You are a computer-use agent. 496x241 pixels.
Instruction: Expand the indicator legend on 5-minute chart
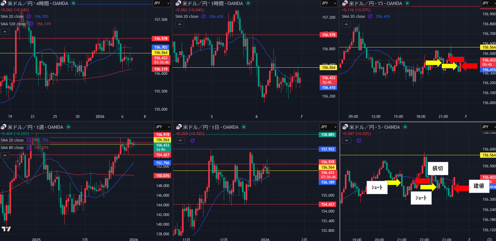coord(346,140)
